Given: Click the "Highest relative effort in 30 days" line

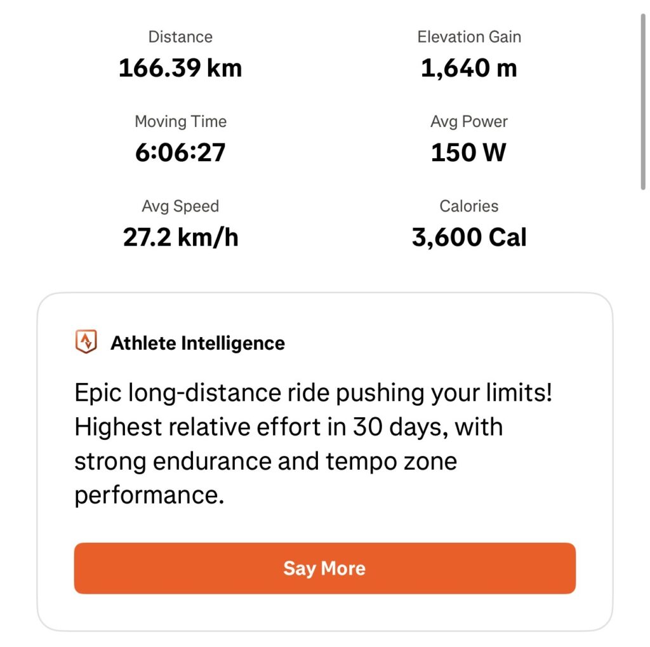Looking at the screenshot, I should (x=289, y=427).
